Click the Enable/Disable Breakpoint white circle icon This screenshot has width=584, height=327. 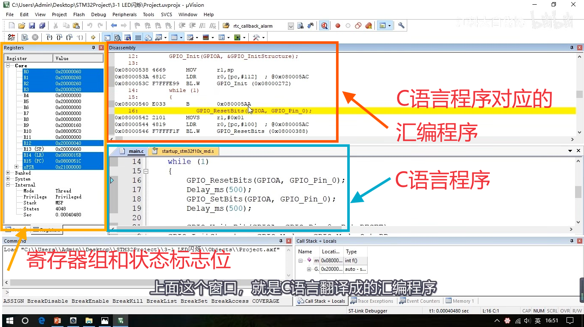click(x=348, y=26)
